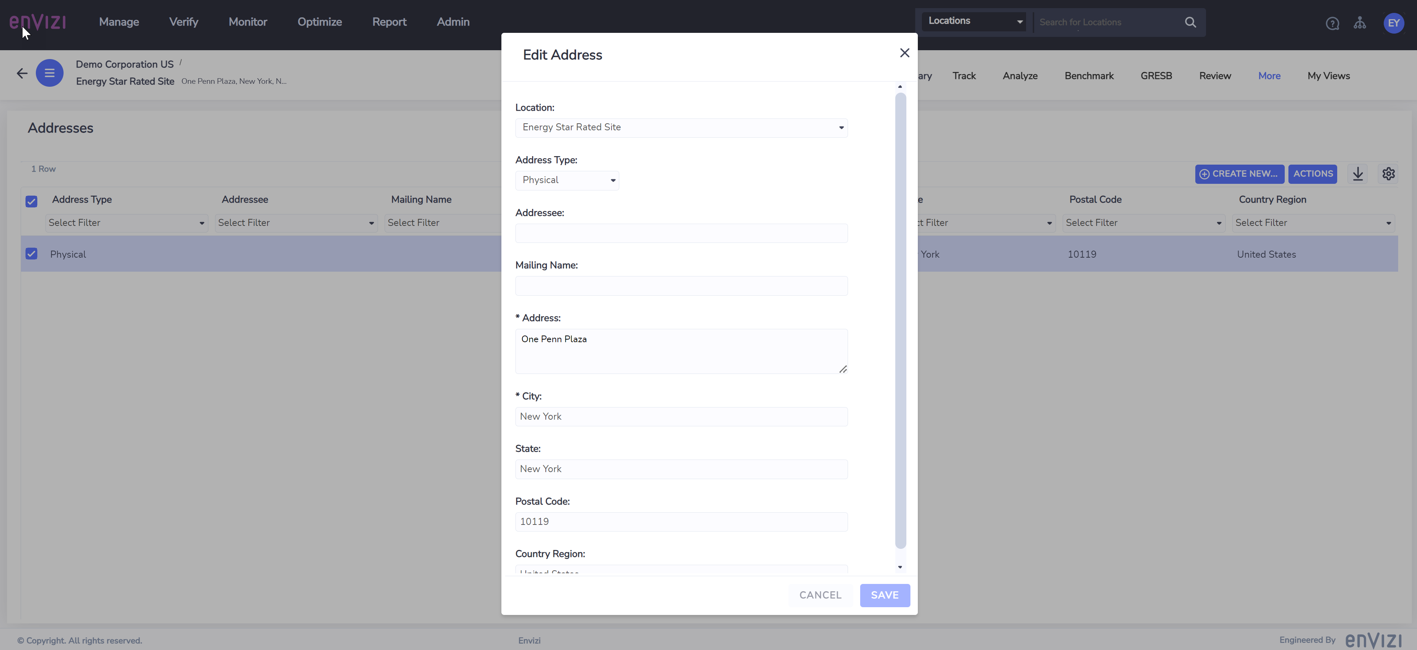Open the Admin menu
Viewport: 1417px width, 650px height.
[453, 22]
